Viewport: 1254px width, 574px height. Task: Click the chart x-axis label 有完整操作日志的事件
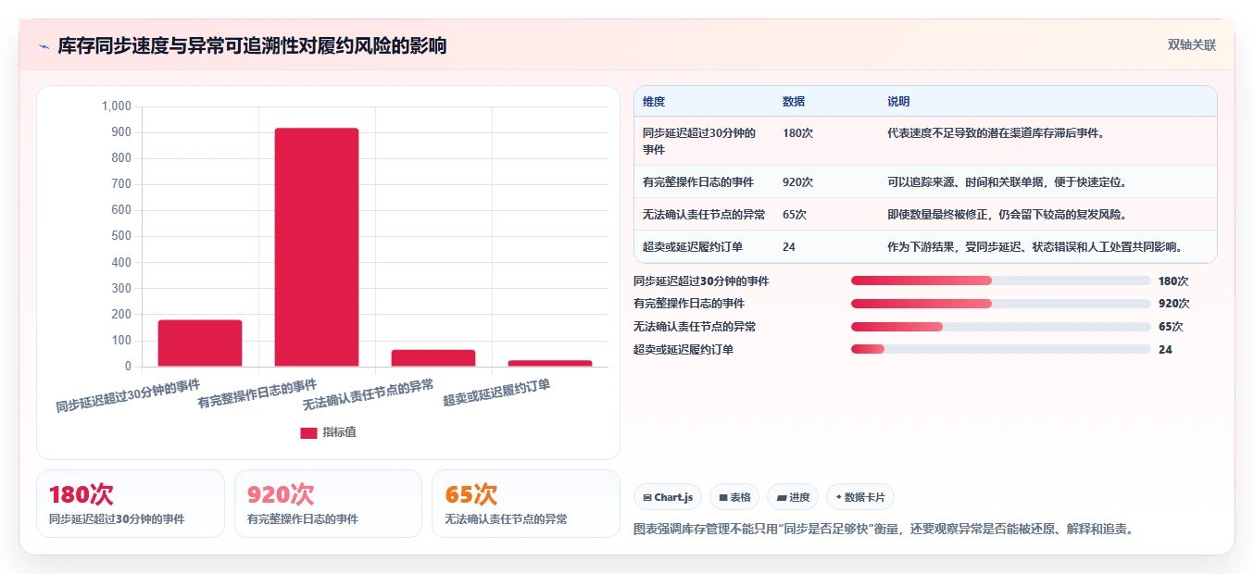tap(257, 394)
